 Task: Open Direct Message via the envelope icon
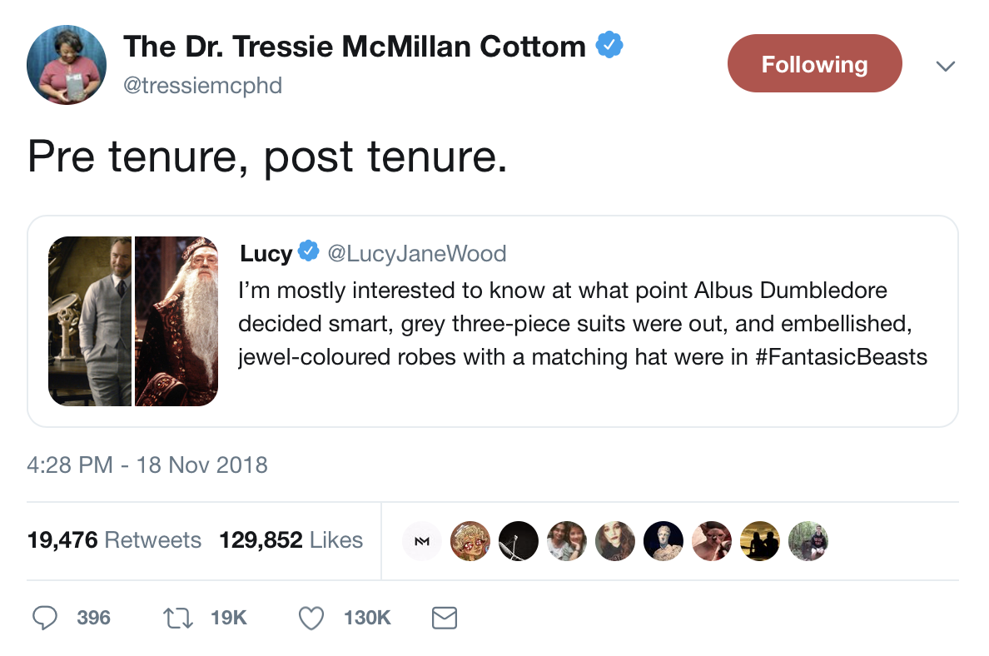click(x=445, y=618)
